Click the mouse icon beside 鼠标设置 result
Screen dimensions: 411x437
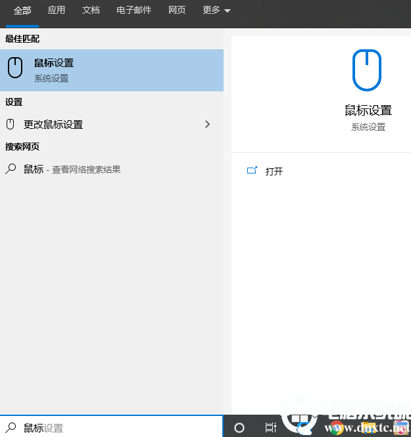[15, 68]
